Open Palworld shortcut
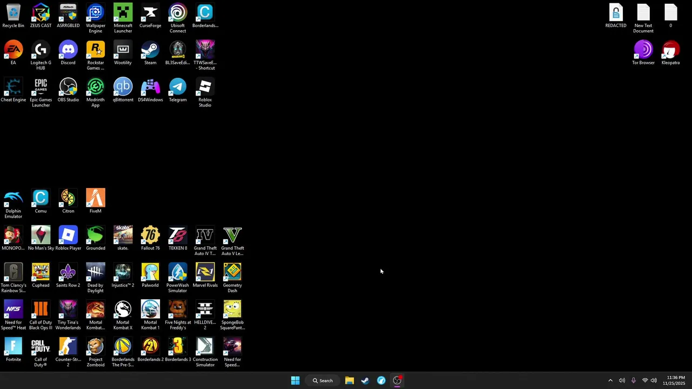The image size is (692, 389). tap(150, 276)
